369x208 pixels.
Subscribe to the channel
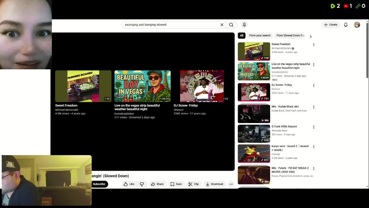(x=99, y=184)
